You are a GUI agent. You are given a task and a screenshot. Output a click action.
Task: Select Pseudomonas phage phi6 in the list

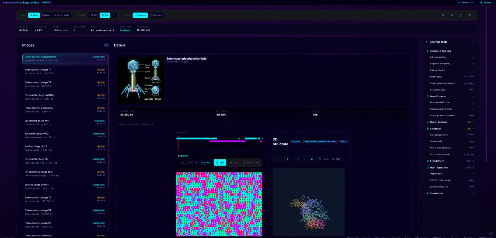point(65,173)
